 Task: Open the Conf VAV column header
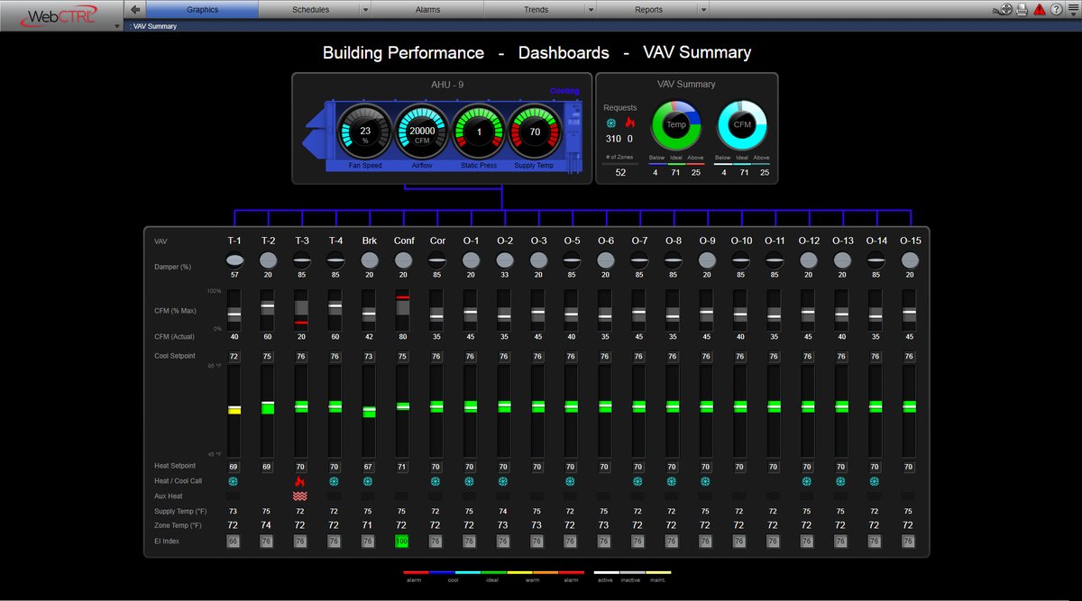click(x=404, y=241)
